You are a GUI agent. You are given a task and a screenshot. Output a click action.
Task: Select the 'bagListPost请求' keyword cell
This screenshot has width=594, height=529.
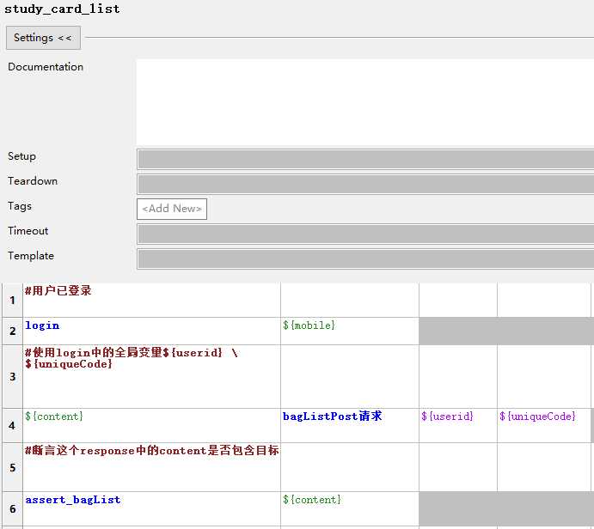click(x=350, y=426)
